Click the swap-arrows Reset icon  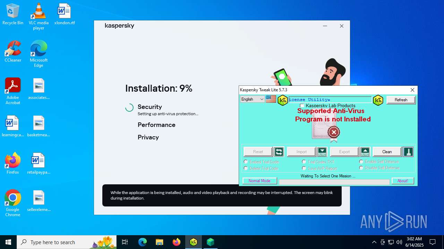tap(279, 152)
